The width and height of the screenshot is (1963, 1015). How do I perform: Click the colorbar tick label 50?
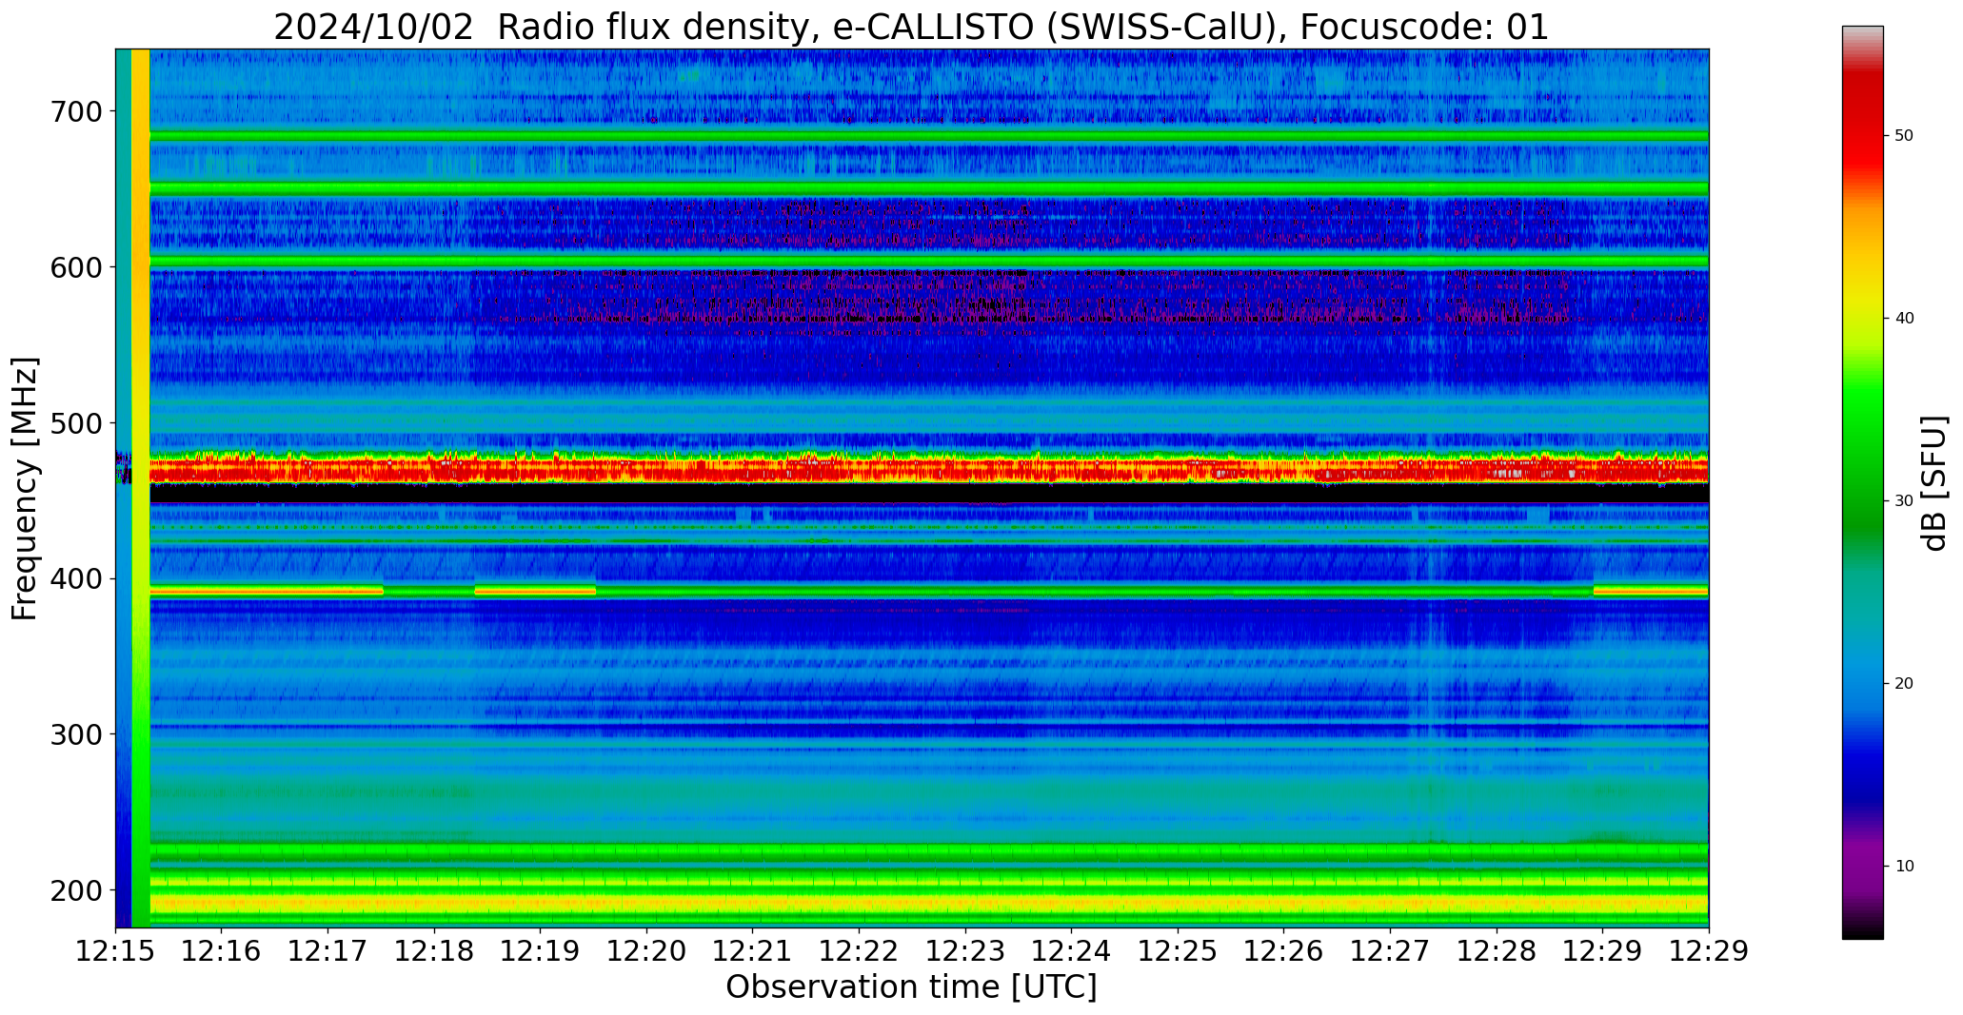click(x=1904, y=136)
